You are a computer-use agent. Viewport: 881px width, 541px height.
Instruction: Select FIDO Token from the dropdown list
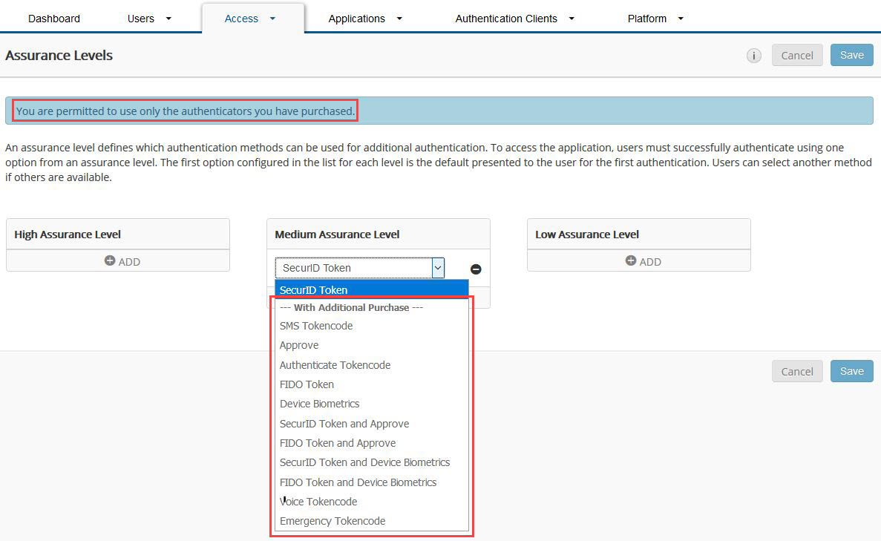(x=307, y=384)
